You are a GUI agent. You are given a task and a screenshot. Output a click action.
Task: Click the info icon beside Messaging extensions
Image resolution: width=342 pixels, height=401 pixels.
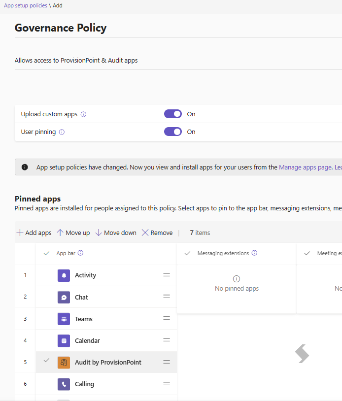[x=254, y=253]
